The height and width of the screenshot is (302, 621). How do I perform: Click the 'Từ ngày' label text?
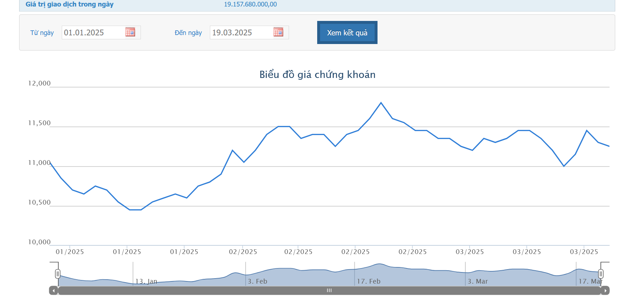[42, 33]
